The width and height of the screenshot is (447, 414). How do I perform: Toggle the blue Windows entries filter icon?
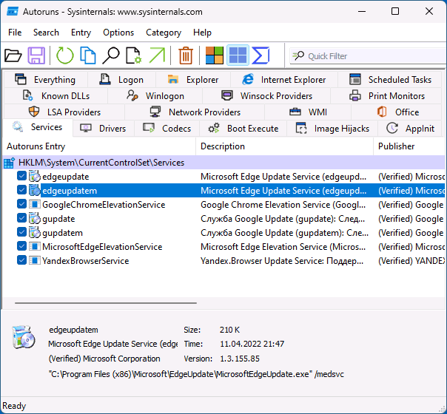pos(238,55)
